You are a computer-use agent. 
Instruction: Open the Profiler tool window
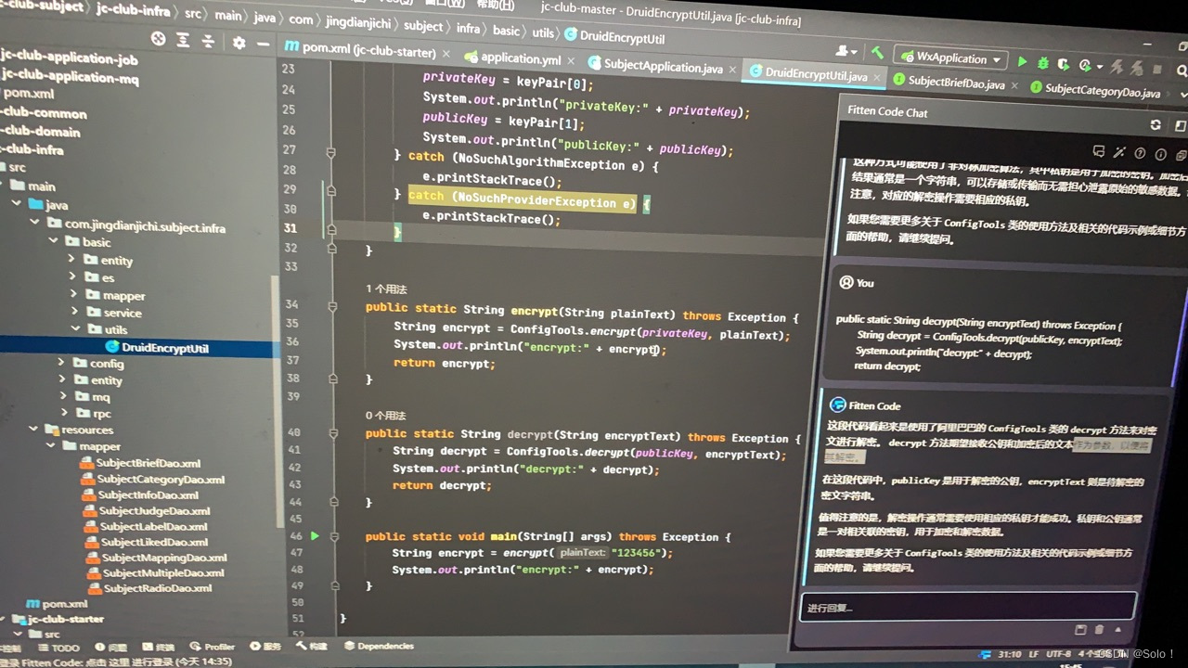213,647
